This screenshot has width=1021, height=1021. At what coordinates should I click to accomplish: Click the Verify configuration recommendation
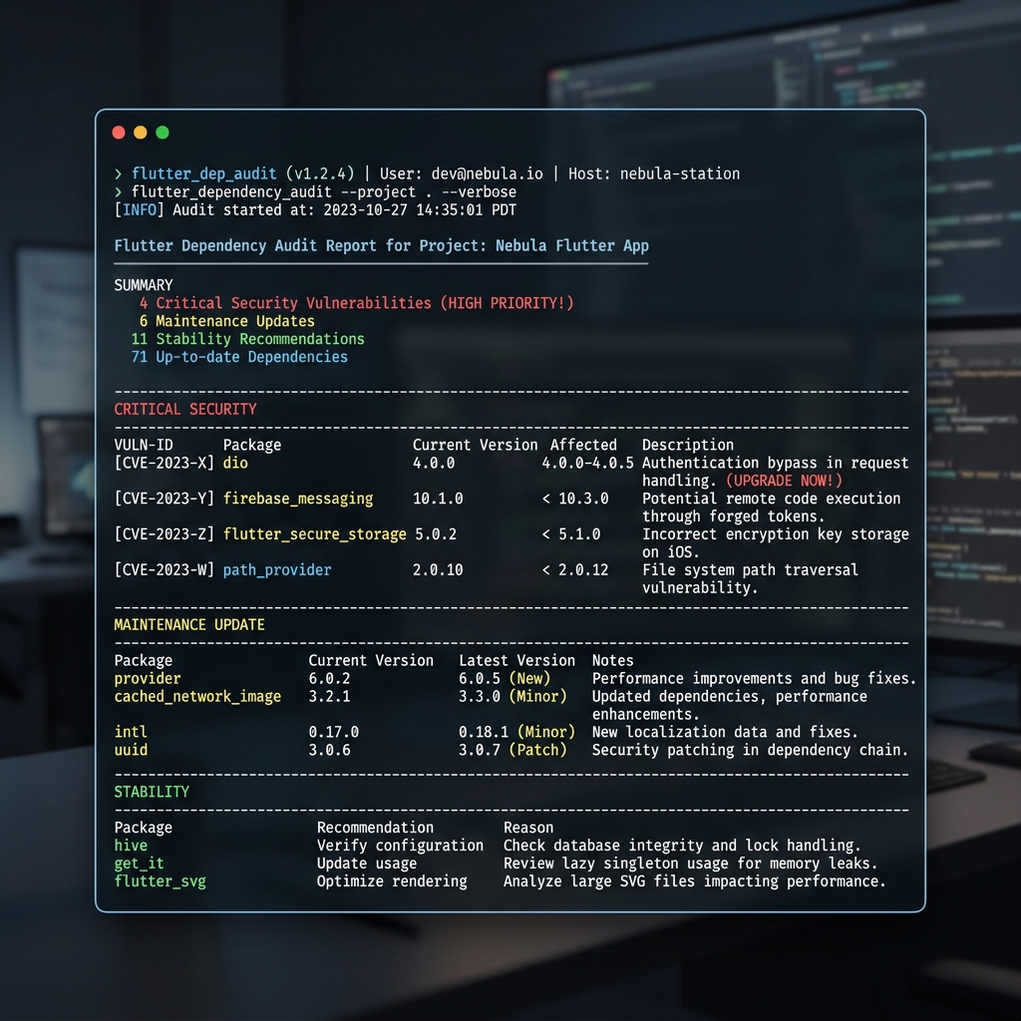click(x=400, y=846)
